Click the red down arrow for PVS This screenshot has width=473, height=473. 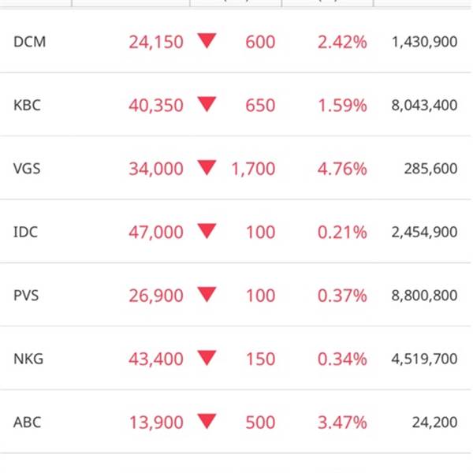207,294
